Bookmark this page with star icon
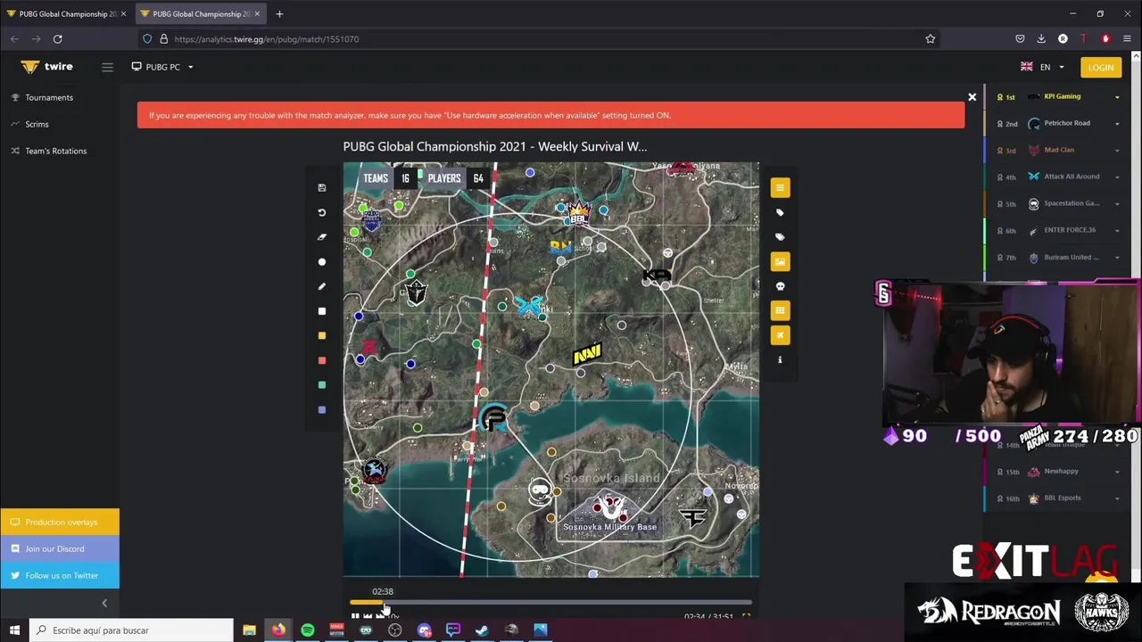The image size is (1142, 642). (x=930, y=39)
